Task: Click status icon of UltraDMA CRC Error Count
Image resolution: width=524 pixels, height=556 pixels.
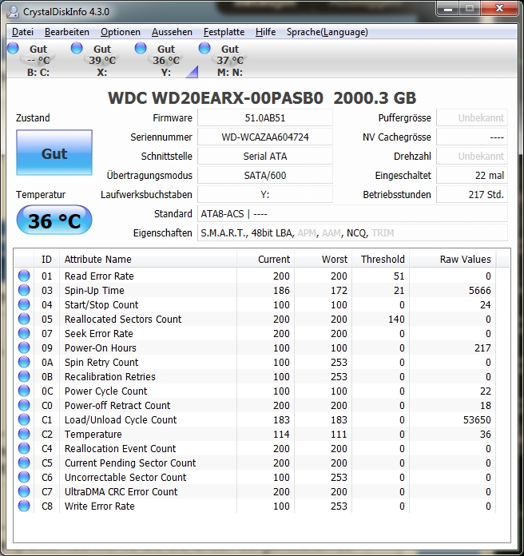Action: [24, 491]
